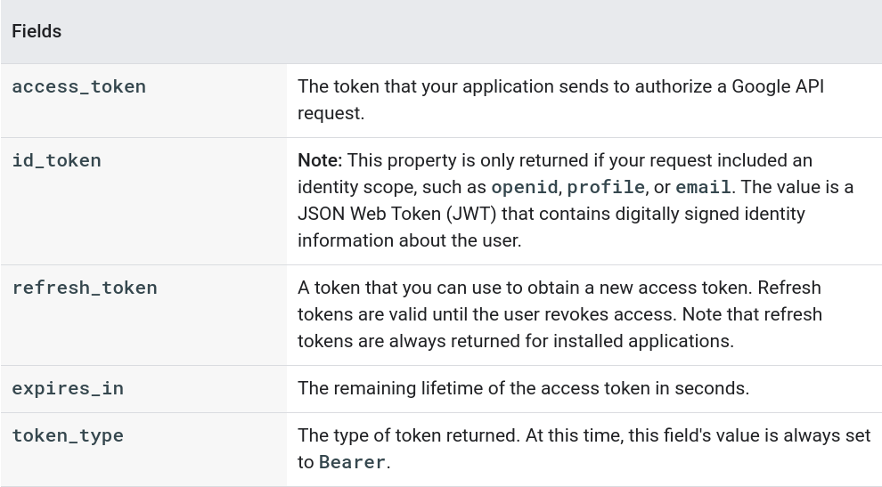This screenshot has height=487, width=882.
Task: Click the token_type field name
Action: (68, 435)
